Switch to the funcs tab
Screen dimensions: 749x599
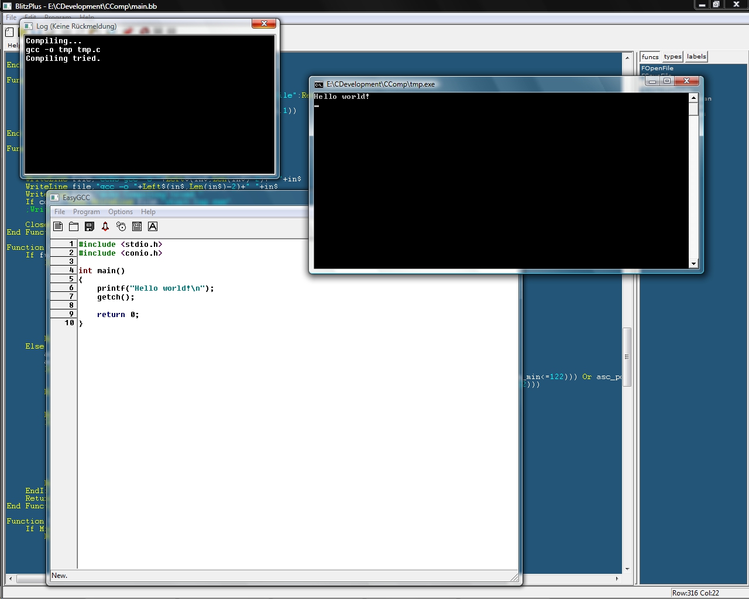pyautogui.click(x=650, y=57)
